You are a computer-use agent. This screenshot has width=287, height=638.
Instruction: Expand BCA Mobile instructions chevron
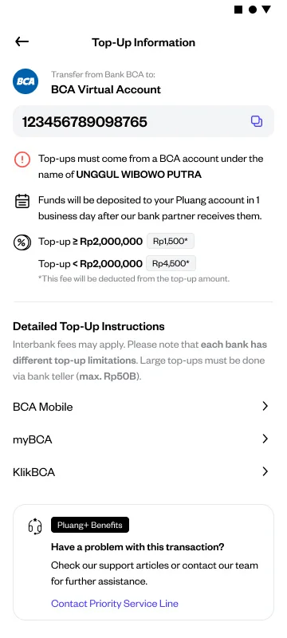pyautogui.click(x=265, y=406)
